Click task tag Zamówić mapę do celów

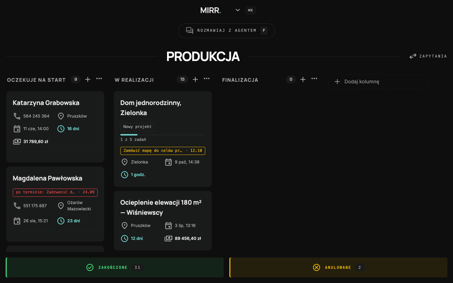click(x=163, y=151)
